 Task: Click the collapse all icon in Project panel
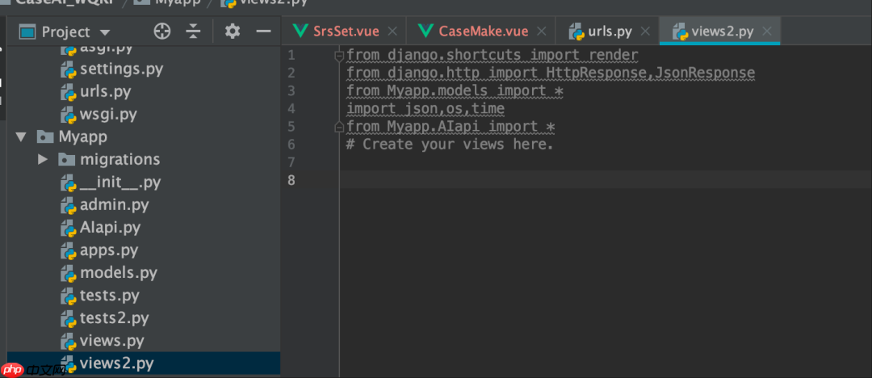pyautogui.click(x=193, y=31)
